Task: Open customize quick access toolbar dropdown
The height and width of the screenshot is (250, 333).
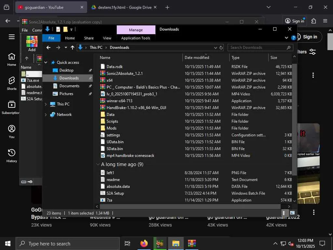Action: point(71,30)
